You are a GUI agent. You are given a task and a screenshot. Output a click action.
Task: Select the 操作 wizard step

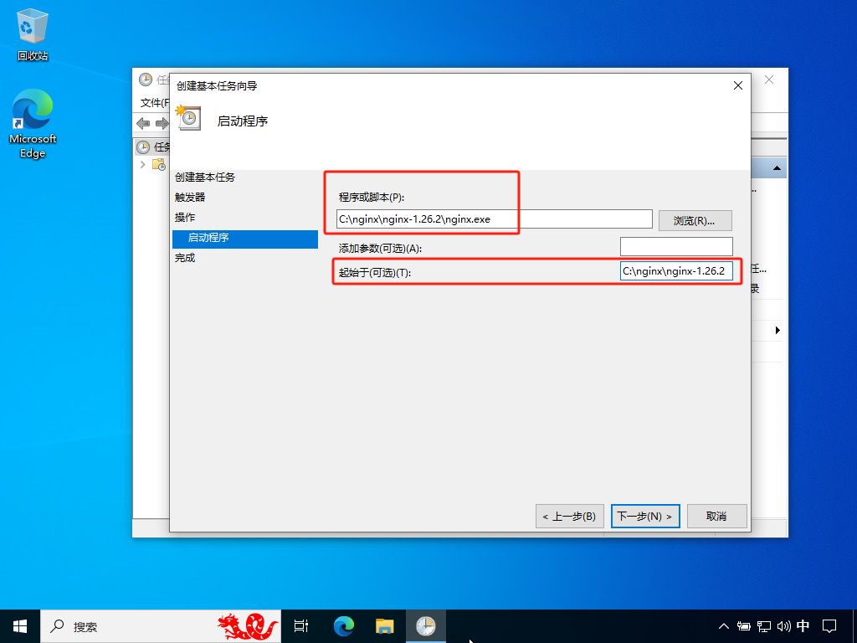[185, 218]
